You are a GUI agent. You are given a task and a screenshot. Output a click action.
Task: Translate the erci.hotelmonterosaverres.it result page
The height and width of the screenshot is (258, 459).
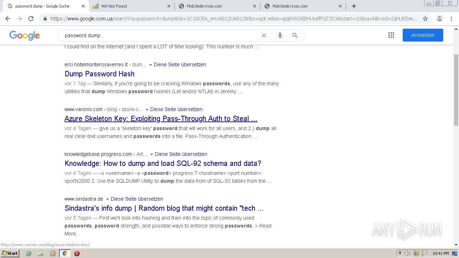(x=180, y=64)
